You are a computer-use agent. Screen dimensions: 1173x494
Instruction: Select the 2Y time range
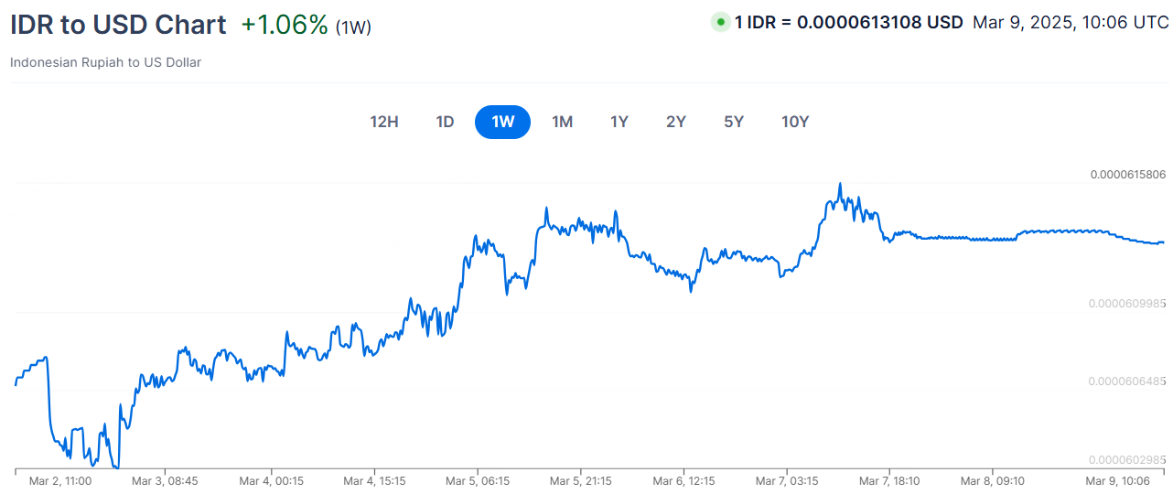click(x=676, y=122)
